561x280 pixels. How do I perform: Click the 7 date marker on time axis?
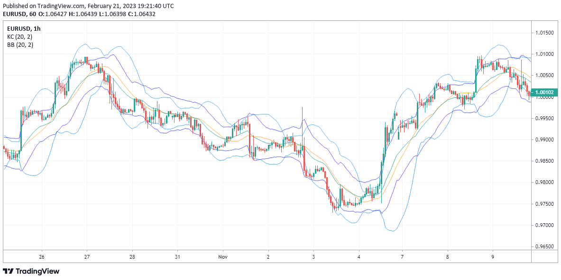pyautogui.click(x=402, y=257)
